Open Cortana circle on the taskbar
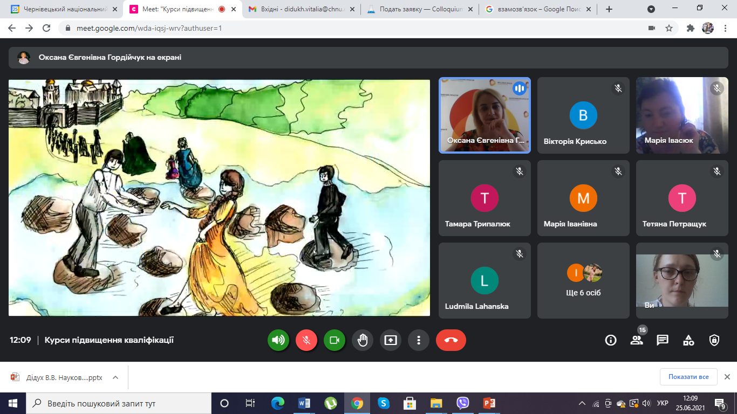 (224, 403)
